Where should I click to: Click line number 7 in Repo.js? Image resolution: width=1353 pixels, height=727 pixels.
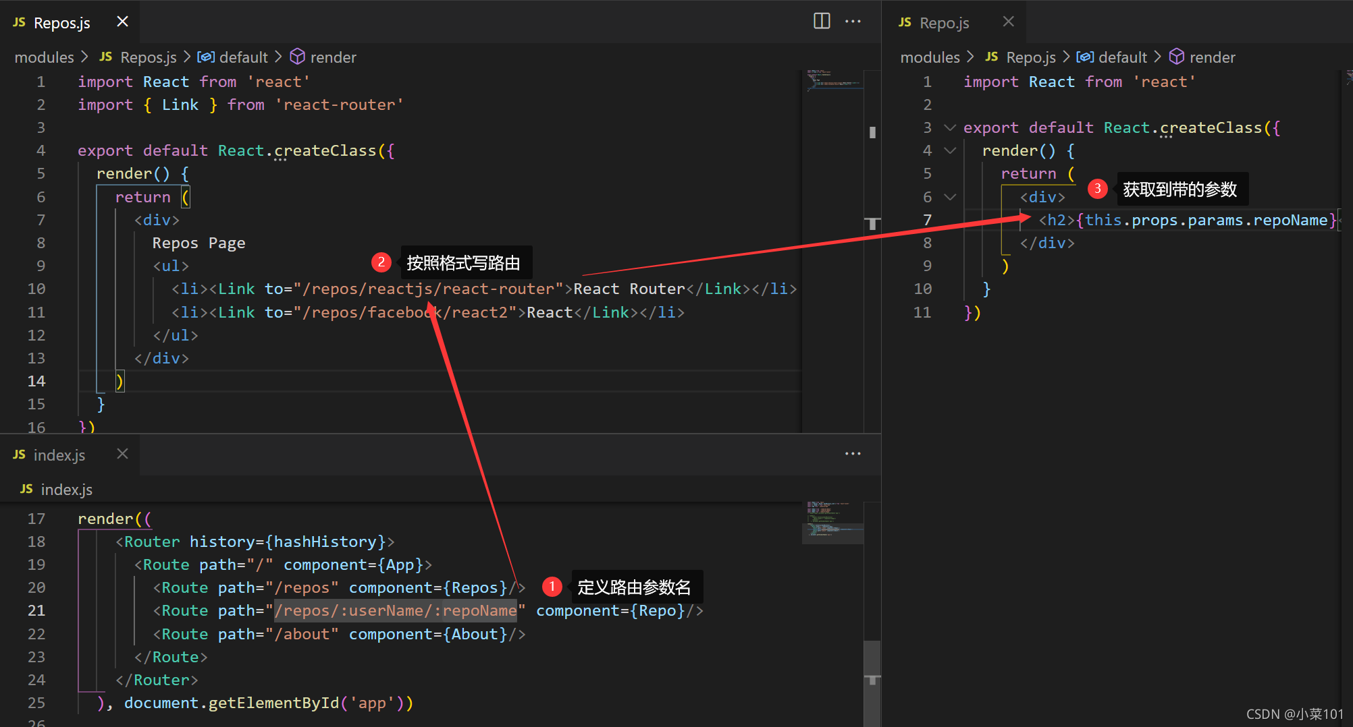(x=927, y=220)
